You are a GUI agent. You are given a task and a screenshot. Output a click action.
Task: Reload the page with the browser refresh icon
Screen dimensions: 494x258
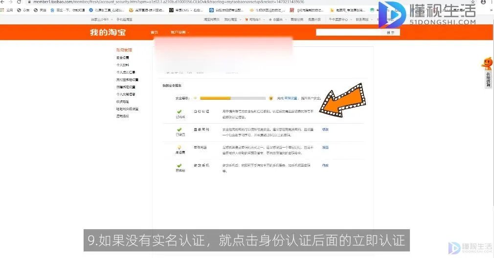(x=19, y=2)
